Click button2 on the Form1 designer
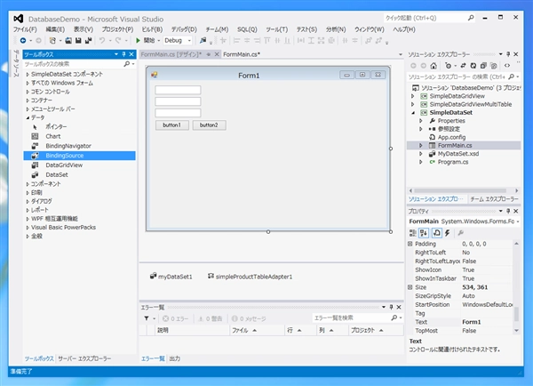Screen dimensions: 533x386 click(x=209, y=125)
